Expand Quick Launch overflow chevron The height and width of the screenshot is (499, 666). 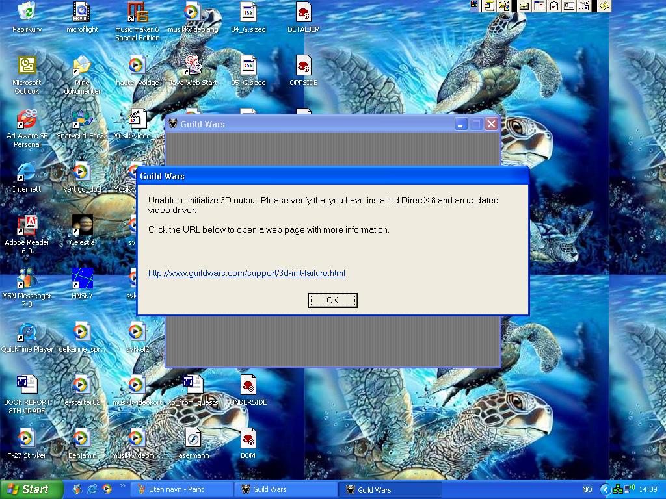click(123, 486)
